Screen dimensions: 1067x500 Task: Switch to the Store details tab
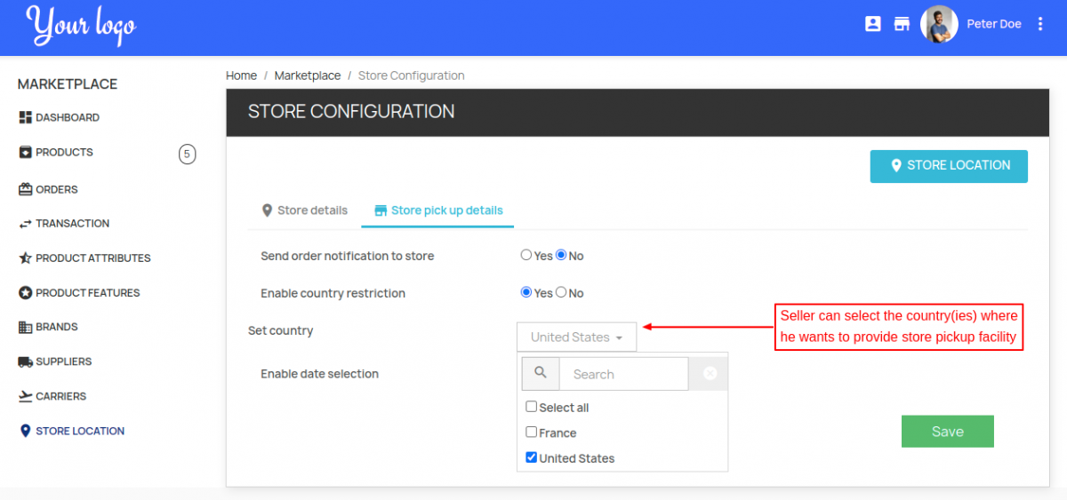(x=303, y=210)
